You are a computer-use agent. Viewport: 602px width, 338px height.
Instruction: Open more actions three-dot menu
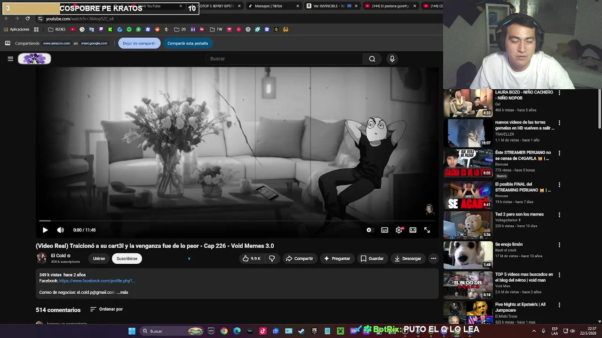[x=433, y=259]
